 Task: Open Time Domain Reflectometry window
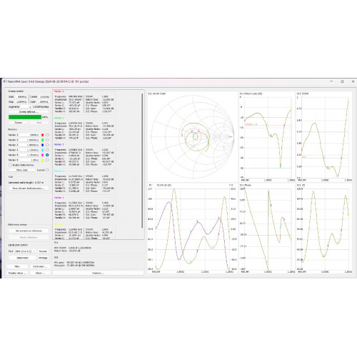[x=29, y=188]
